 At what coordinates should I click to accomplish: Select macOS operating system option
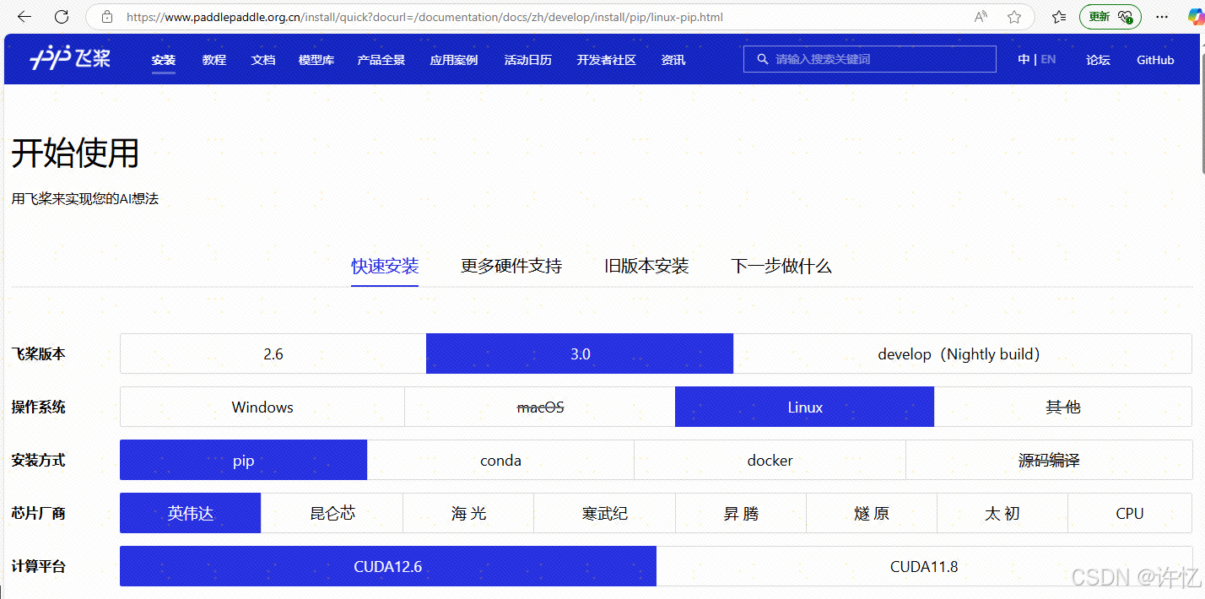[540, 407]
